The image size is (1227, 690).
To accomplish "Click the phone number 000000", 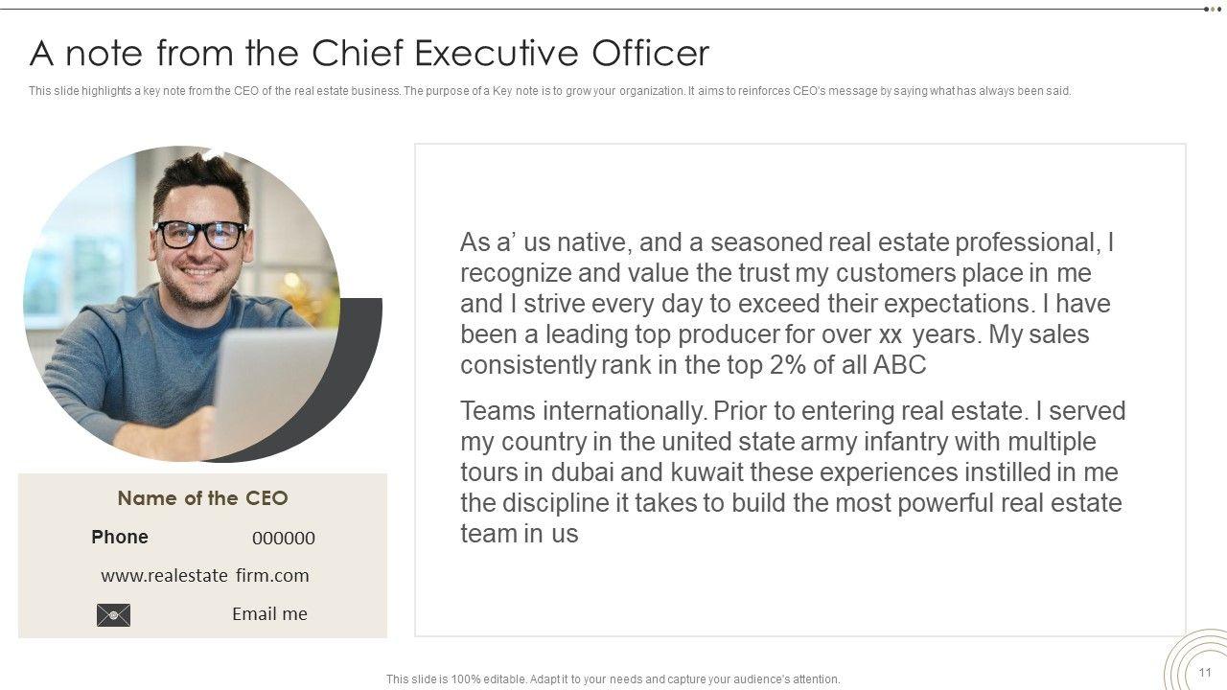I will click(284, 538).
